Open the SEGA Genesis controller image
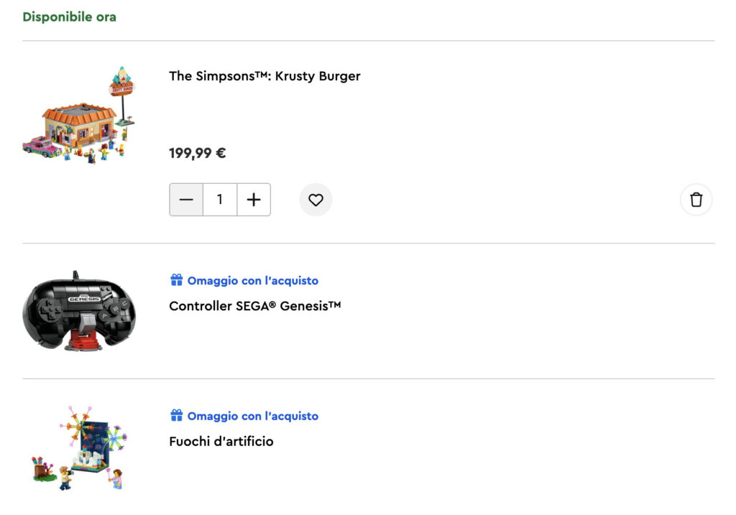736x515 pixels. point(79,310)
